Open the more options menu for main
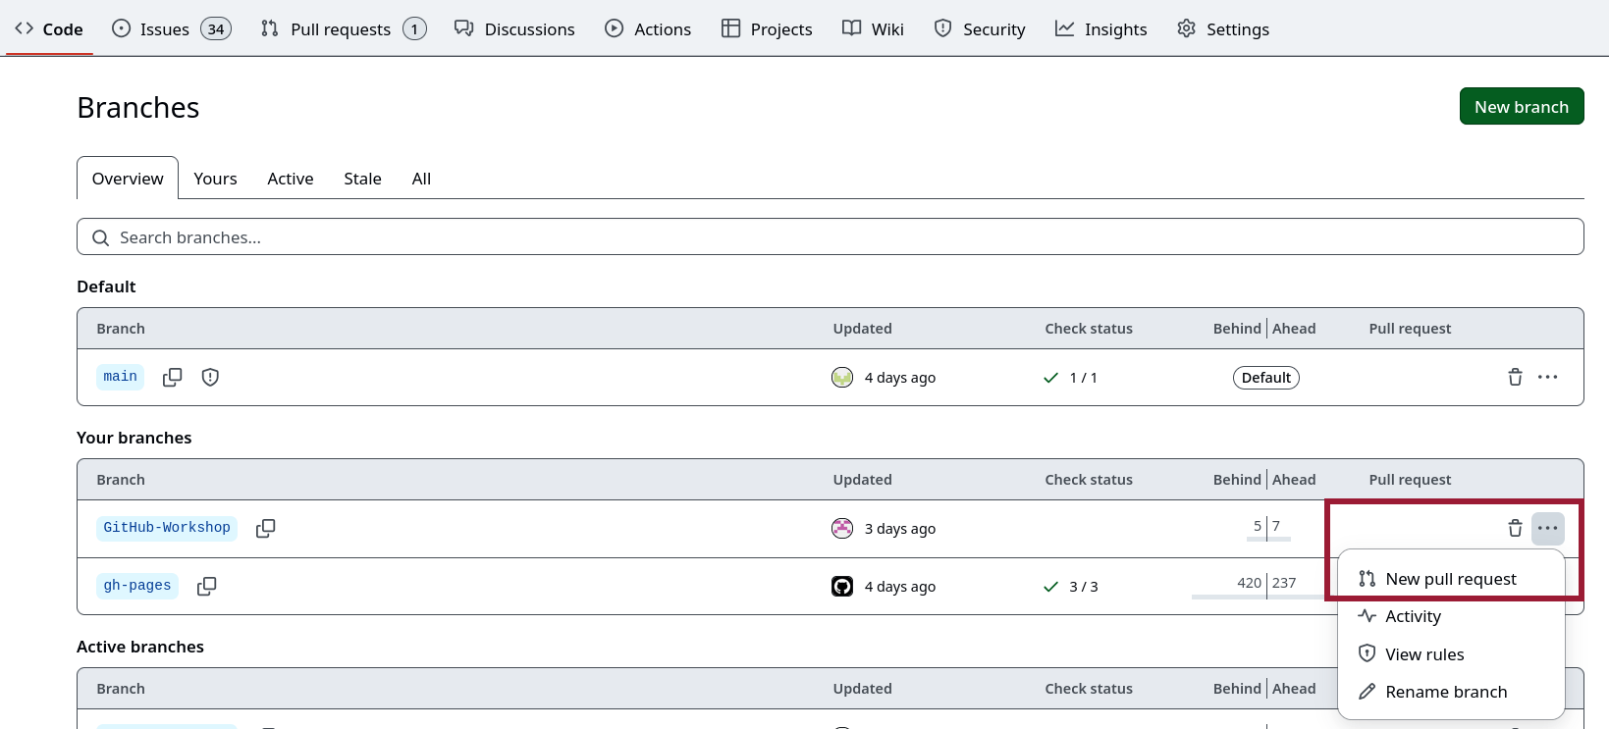This screenshot has height=729, width=1609. coord(1547,378)
